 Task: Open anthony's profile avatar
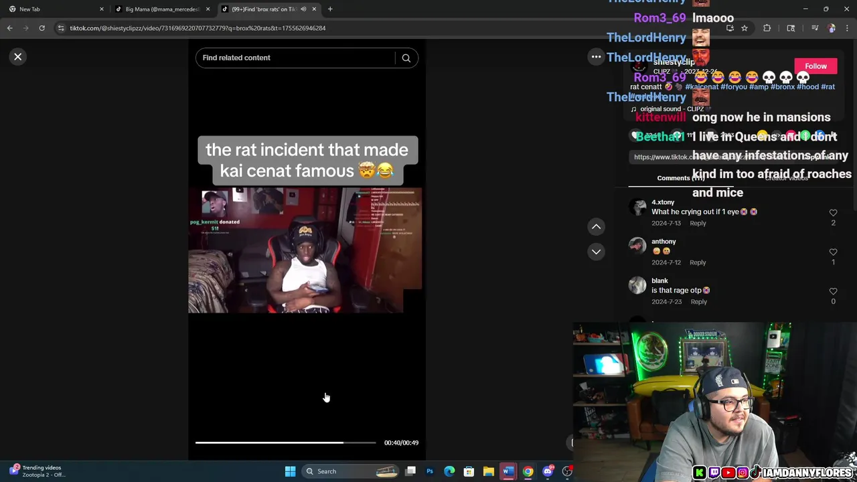637,247
